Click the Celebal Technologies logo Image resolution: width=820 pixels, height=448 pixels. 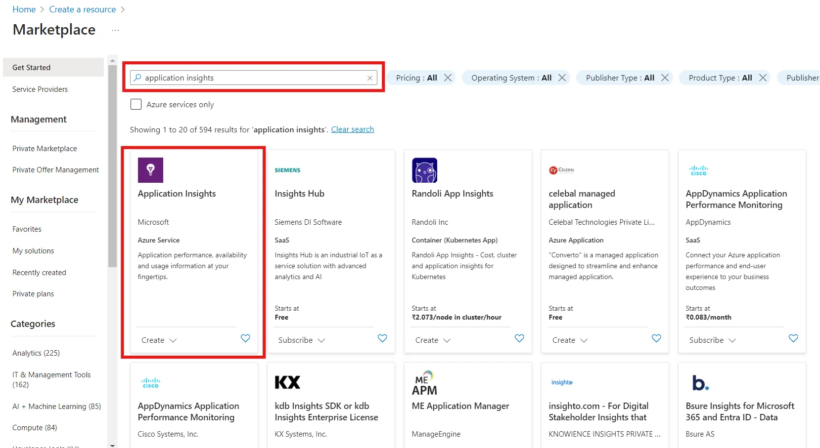tap(562, 170)
